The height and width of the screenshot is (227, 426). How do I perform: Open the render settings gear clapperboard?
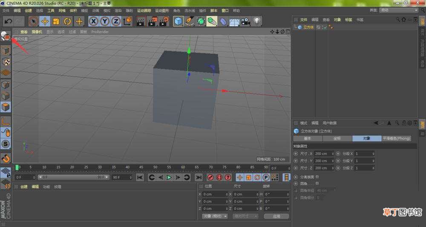tap(164, 21)
